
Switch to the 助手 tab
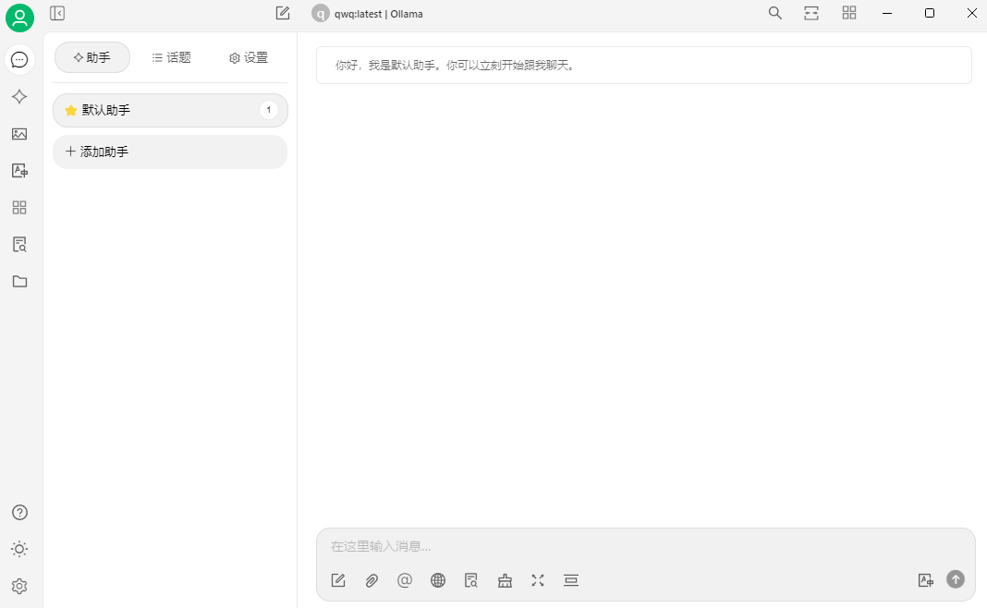92,57
